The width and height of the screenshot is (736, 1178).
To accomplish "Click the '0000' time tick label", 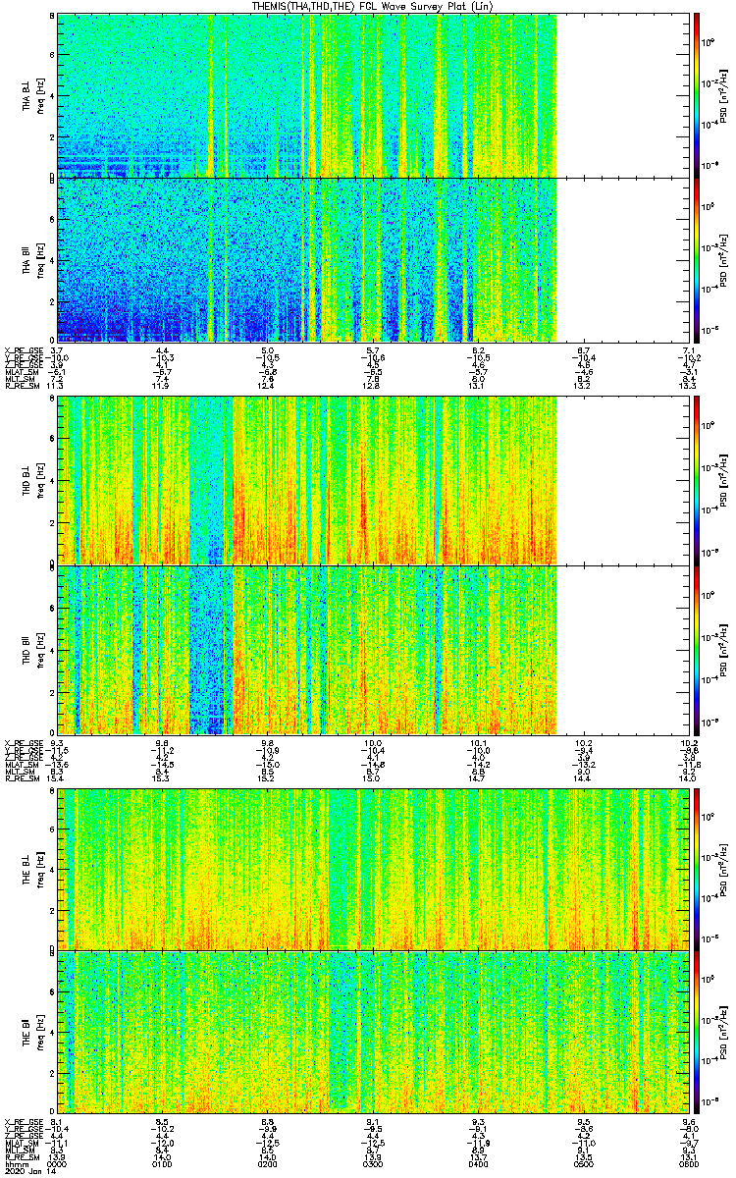I will click(x=57, y=1163).
